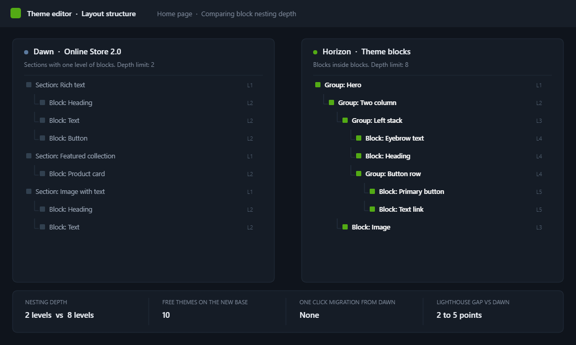Click the Horizon · Theme blocks heading
Image resolution: width=576 pixels, height=345 pixels.
click(x=366, y=52)
